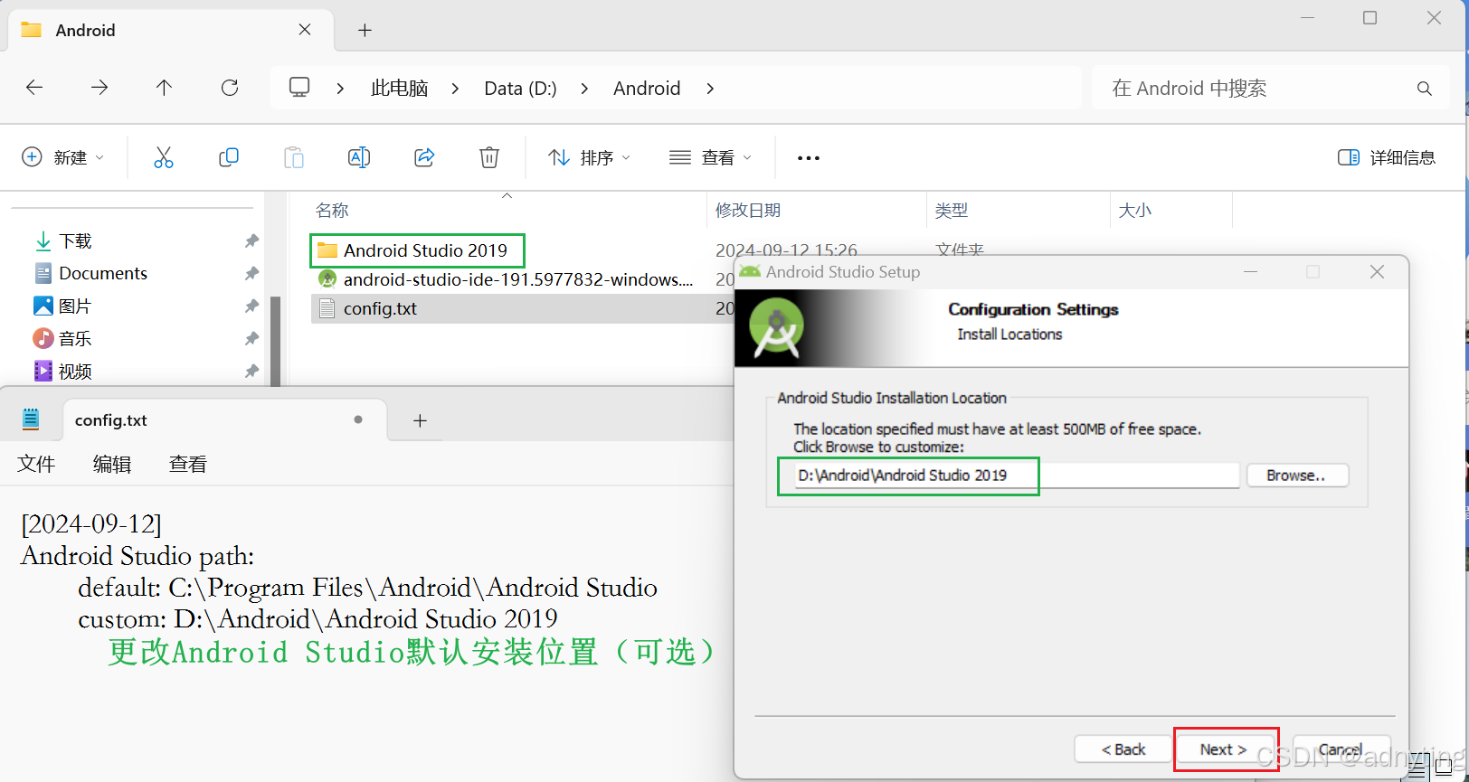1469x782 pixels.
Task: Click the Copy icon in toolbar
Action: 229,157
